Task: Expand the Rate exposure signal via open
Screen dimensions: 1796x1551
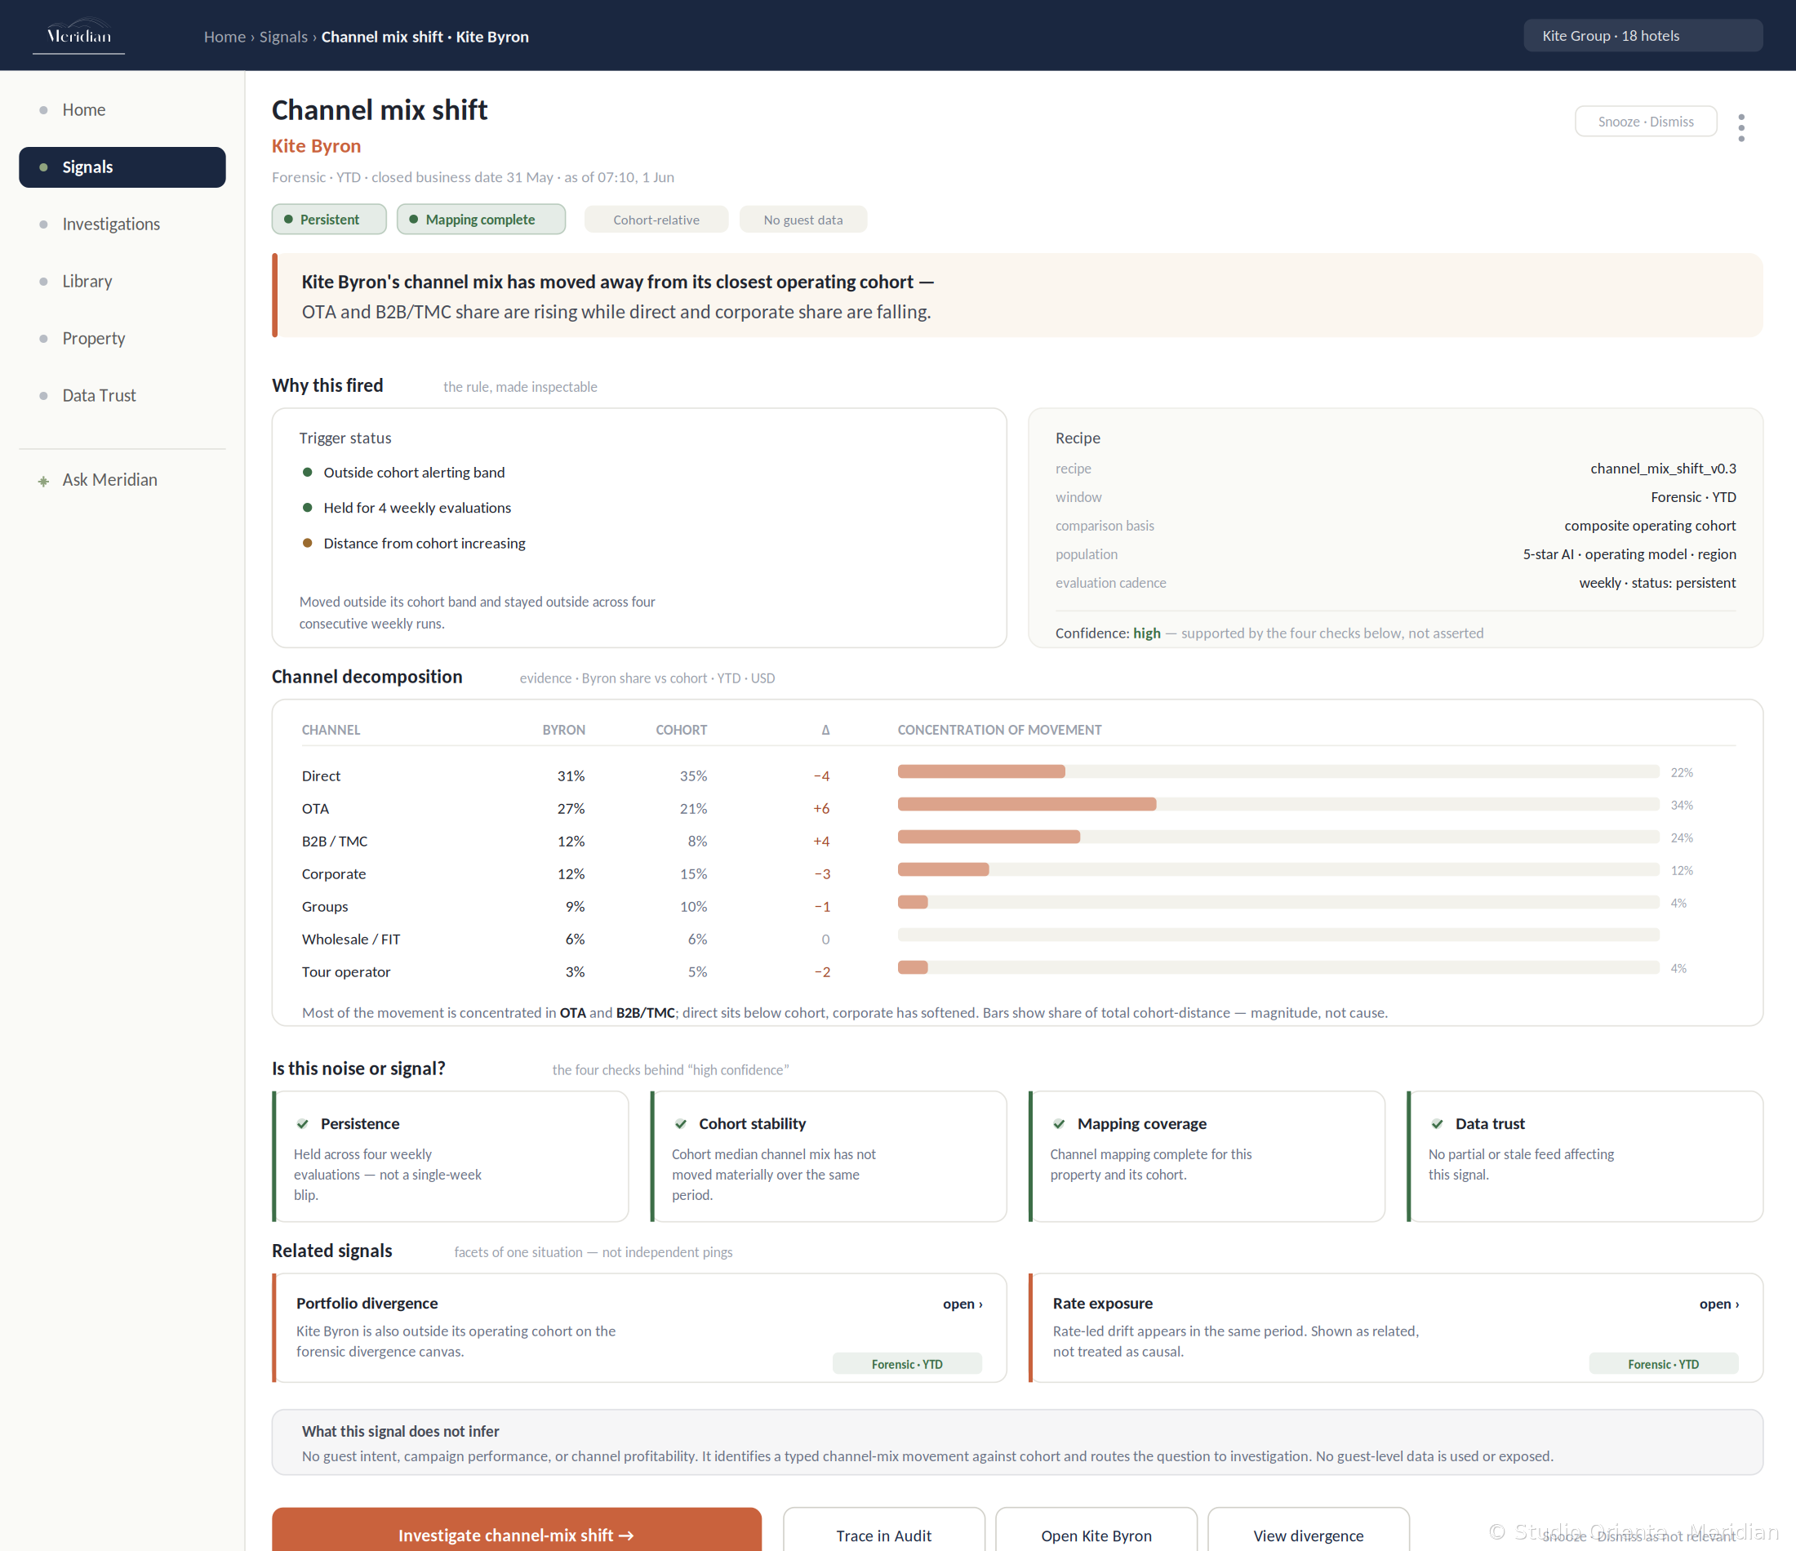Action: [1719, 1304]
